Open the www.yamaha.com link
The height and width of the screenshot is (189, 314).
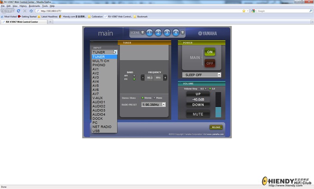(x=215, y=134)
